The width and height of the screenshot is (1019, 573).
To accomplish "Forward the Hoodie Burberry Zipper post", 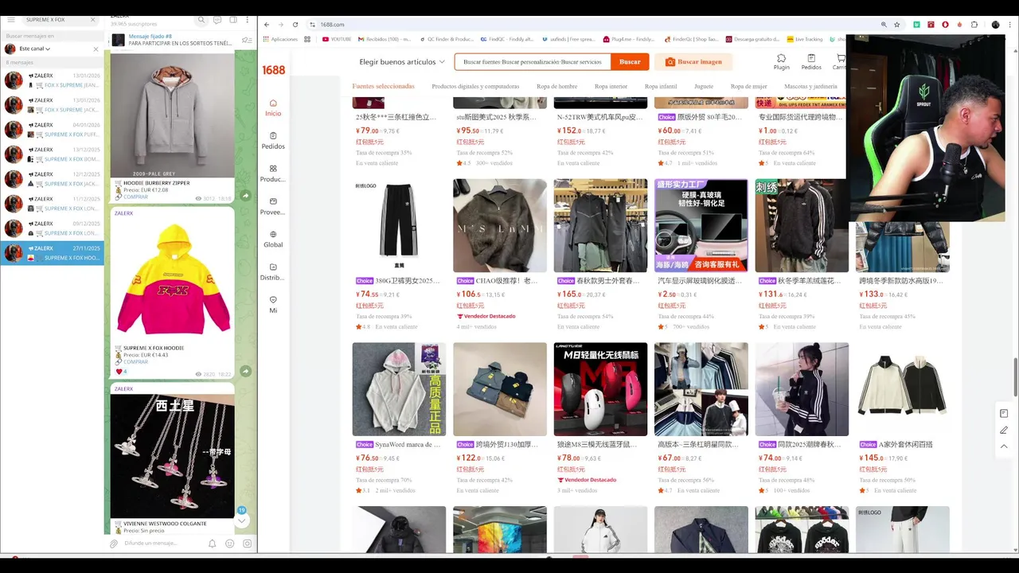I will [246, 196].
